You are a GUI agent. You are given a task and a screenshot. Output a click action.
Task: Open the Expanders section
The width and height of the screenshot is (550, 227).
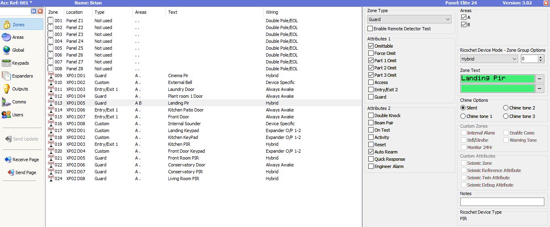click(x=22, y=76)
